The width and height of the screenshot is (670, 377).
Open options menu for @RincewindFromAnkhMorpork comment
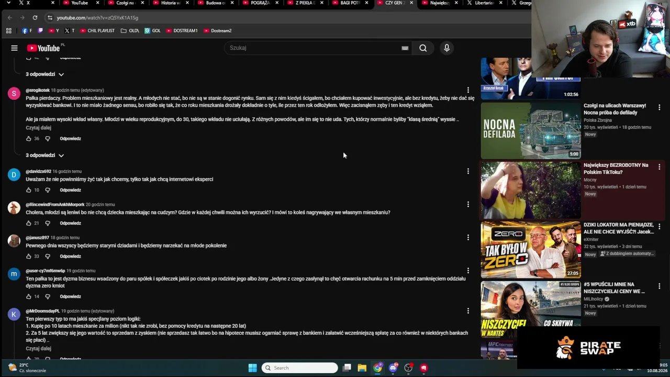point(468,204)
